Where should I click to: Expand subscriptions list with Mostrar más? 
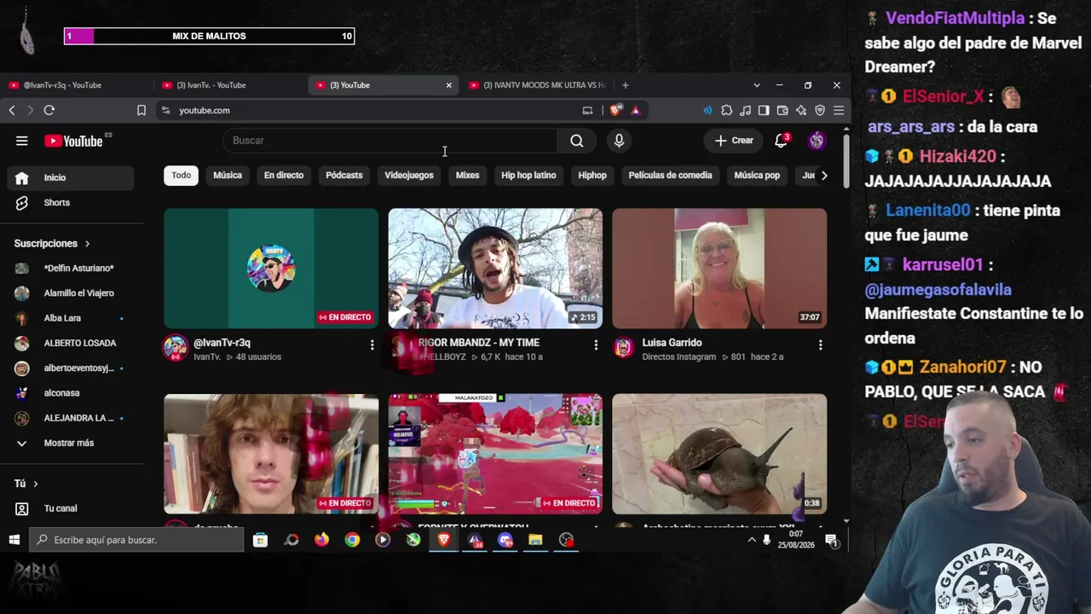[71, 443]
